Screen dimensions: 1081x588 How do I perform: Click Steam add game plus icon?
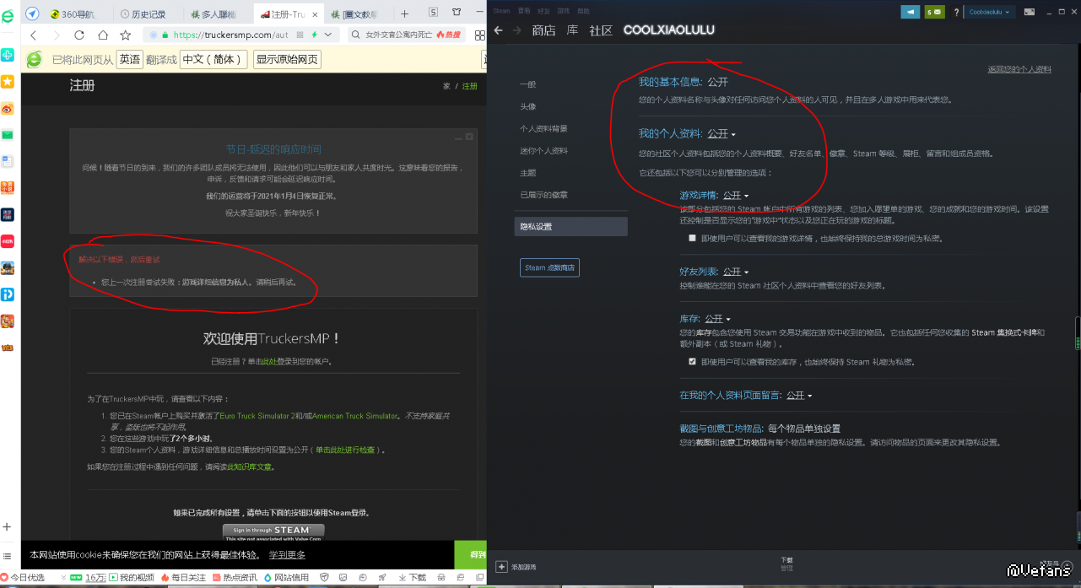pos(502,567)
